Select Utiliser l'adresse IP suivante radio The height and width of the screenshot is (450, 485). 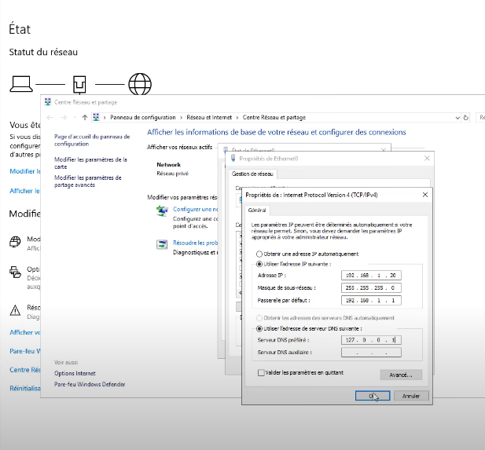[x=259, y=264]
